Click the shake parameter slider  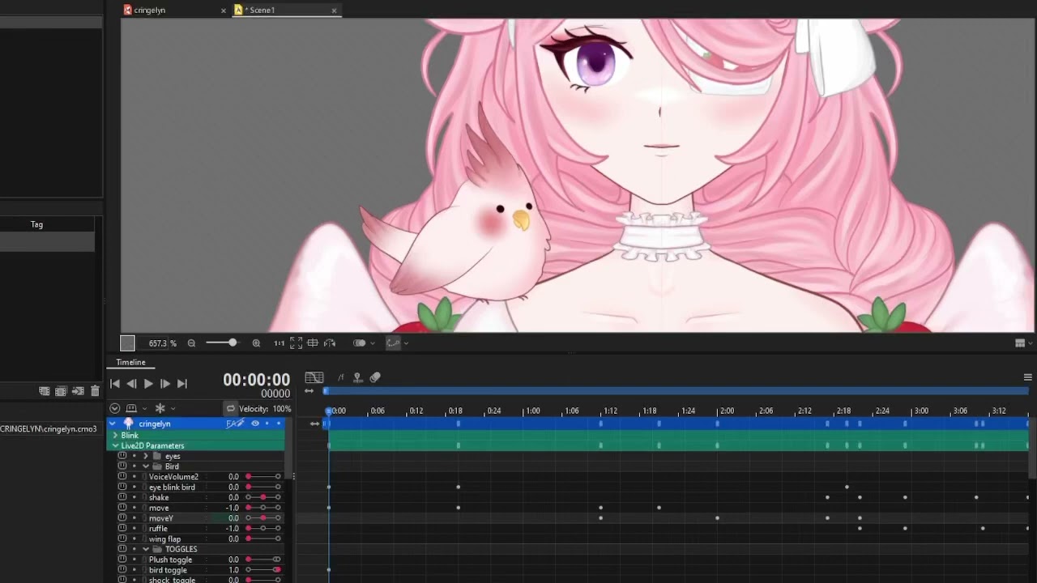263,497
